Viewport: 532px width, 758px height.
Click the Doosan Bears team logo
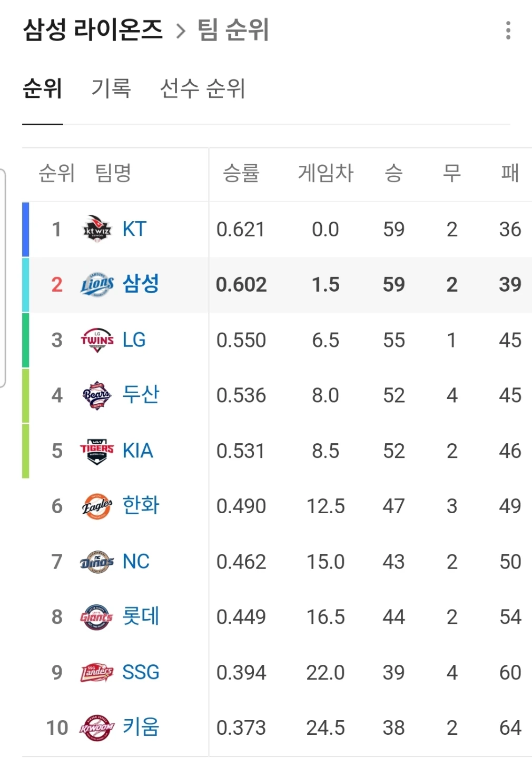(x=97, y=395)
